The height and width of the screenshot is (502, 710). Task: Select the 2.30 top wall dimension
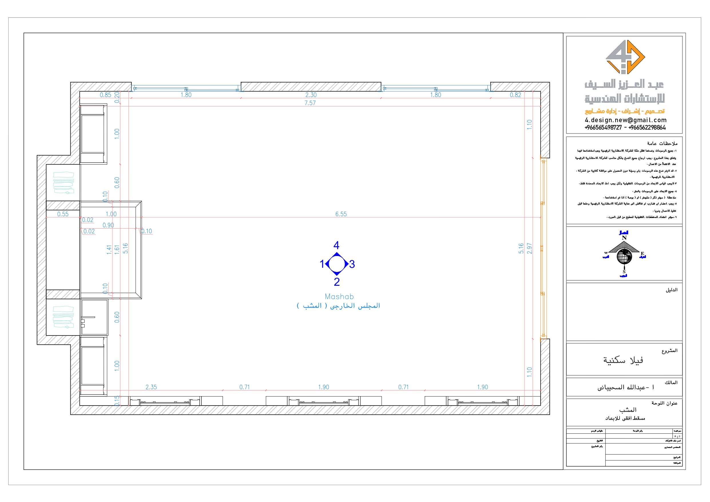click(311, 95)
